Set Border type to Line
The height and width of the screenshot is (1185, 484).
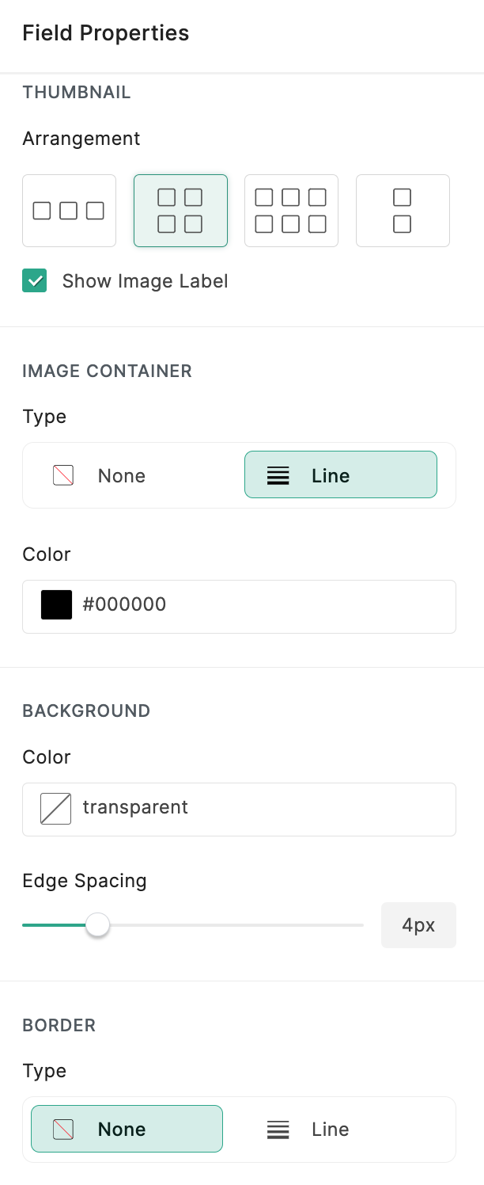(x=340, y=1129)
